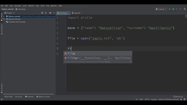This screenshot has height=105, width=187.
Task: Open the Project view selector dropdown
Action: click(9, 13)
